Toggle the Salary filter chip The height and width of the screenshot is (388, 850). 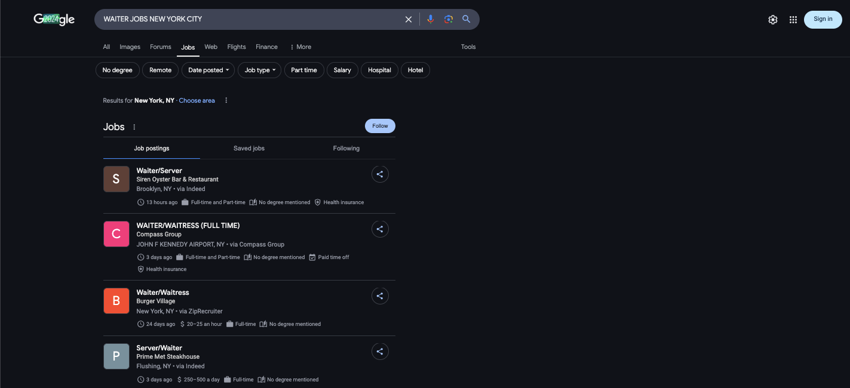coord(342,70)
